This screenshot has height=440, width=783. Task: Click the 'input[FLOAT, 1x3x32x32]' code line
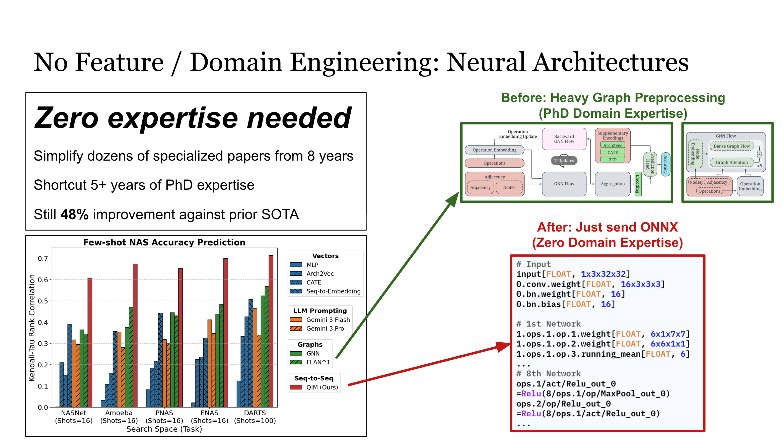[573, 274]
